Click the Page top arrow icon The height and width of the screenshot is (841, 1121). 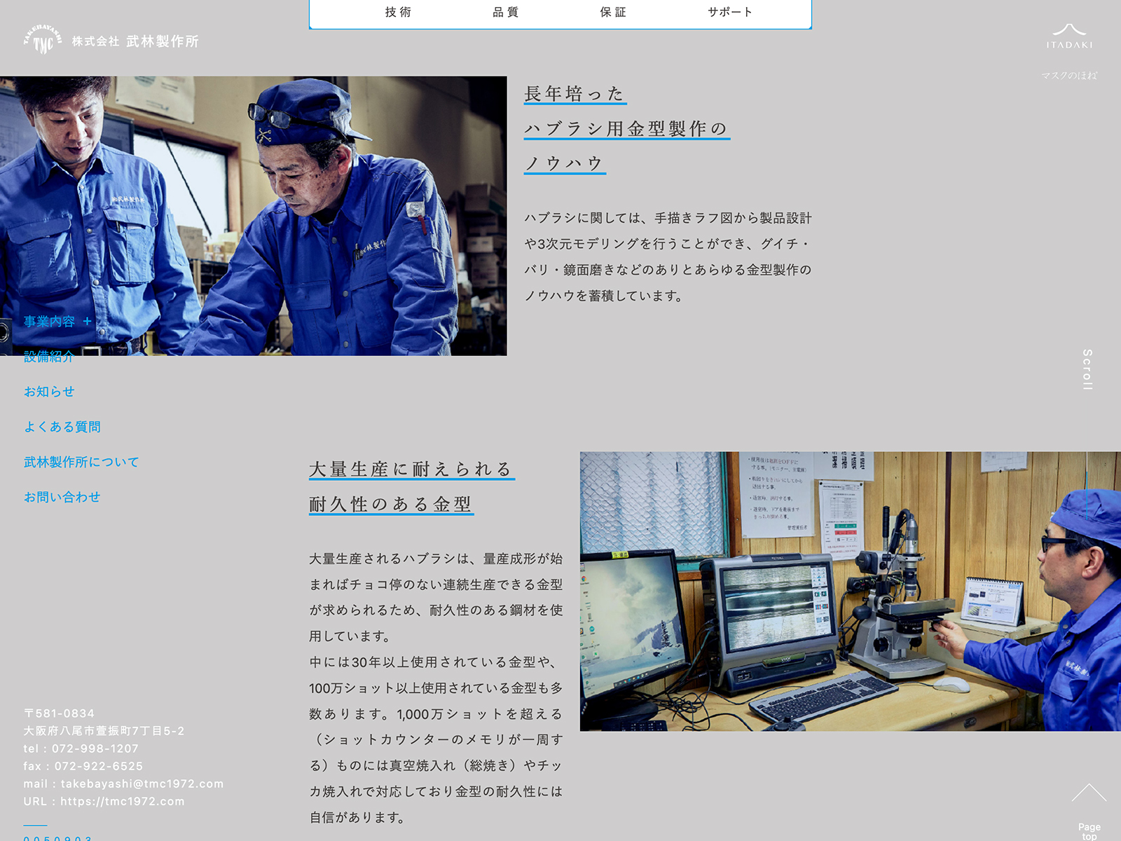(1089, 794)
